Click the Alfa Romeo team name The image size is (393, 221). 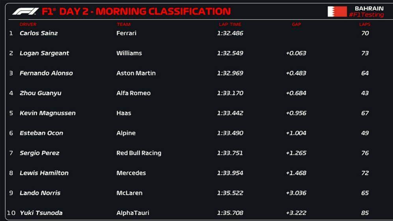tap(133, 93)
